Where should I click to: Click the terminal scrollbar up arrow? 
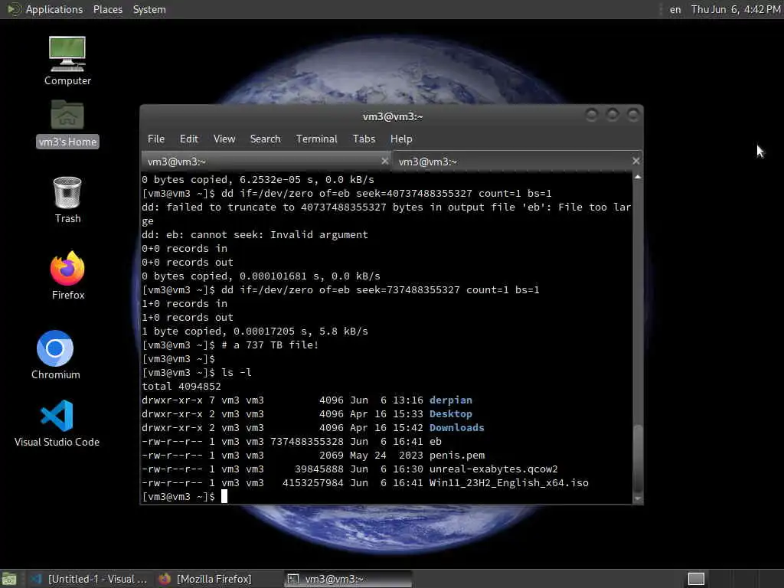[638, 177]
